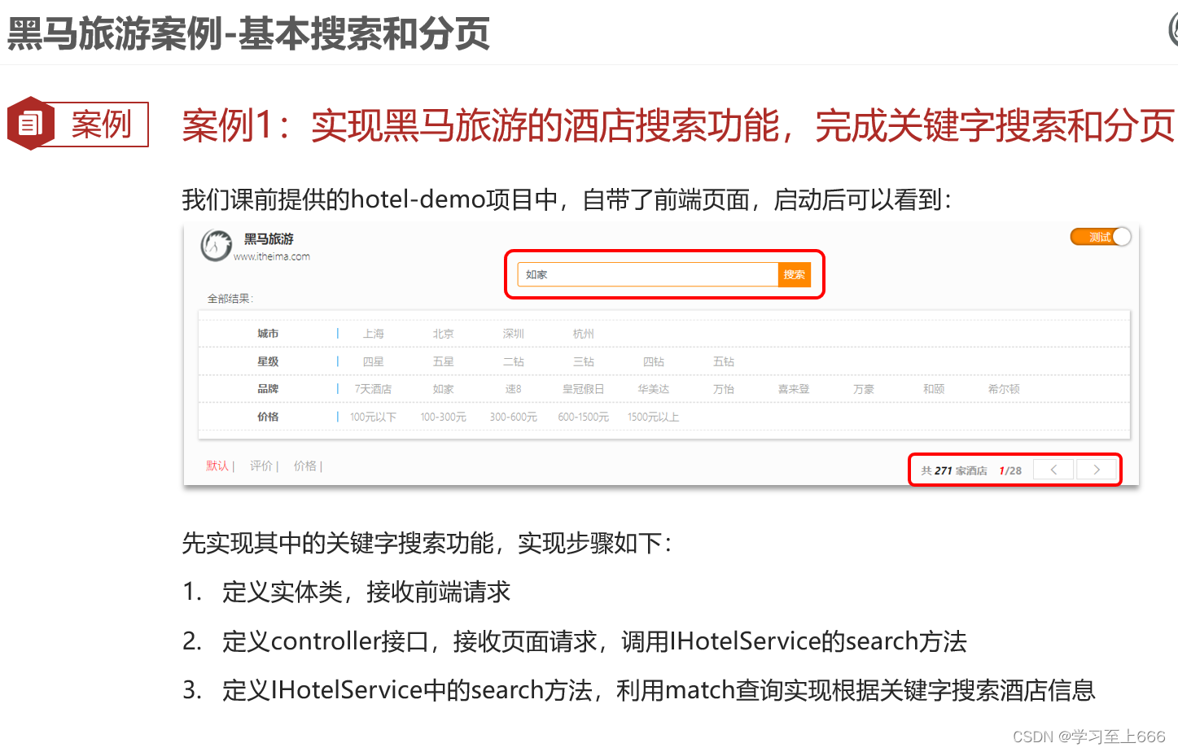Image resolution: width=1178 pixels, height=752 pixels.
Task: Click the circular icon in top-right corner
Action: (1173, 27)
